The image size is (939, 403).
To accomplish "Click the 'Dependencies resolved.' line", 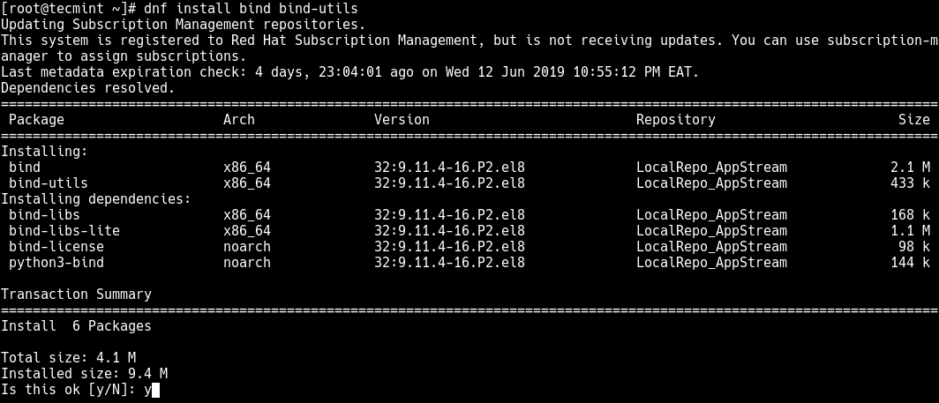I will [x=88, y=88].
